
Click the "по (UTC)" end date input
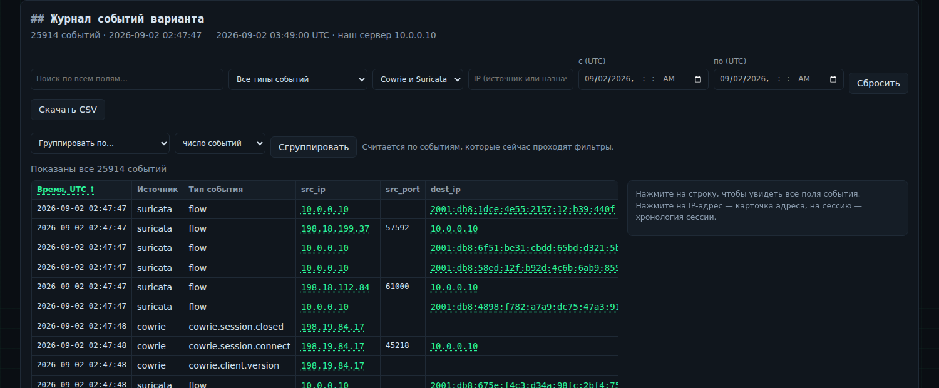779,79
